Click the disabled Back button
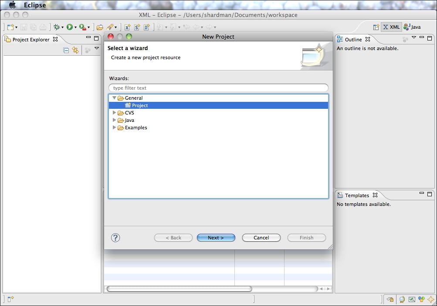Image resolution: width=437 pixels, height=306 pixels. click(173, 238)
